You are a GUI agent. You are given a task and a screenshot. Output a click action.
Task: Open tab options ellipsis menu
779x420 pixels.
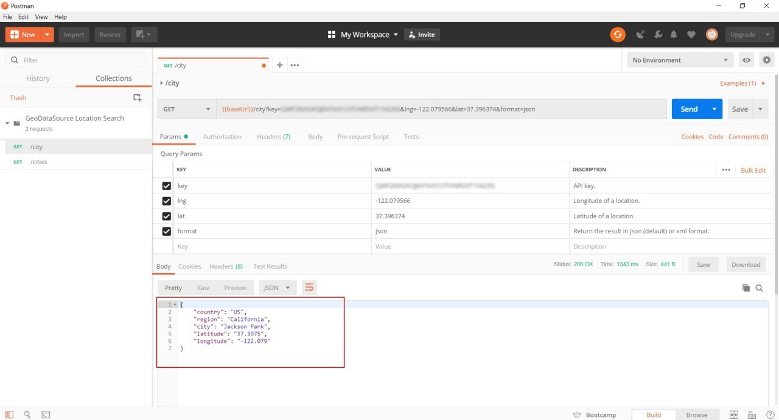(x=295, y=65)
